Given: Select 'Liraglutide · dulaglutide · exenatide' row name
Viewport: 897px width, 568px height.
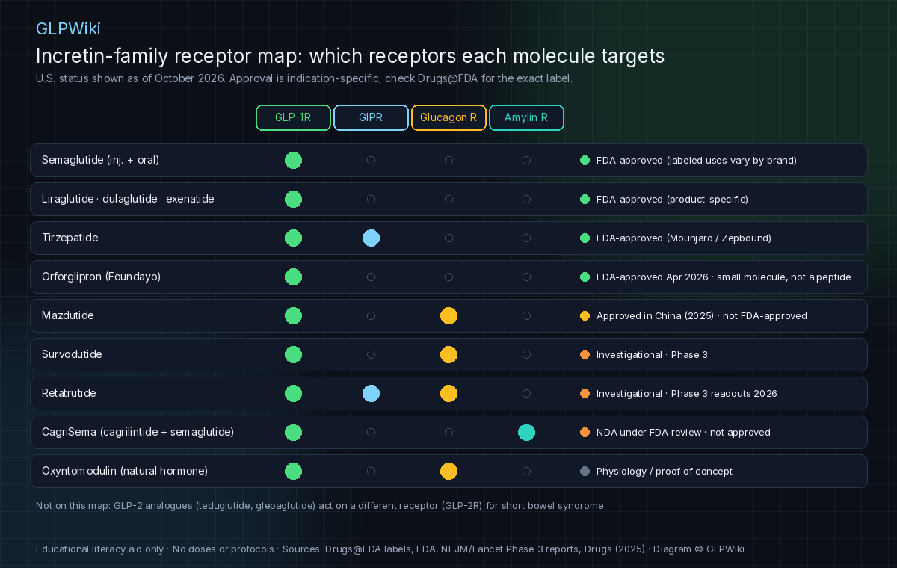Looking at the screenshot, I should pyautogui.click(x=128, y=199).
